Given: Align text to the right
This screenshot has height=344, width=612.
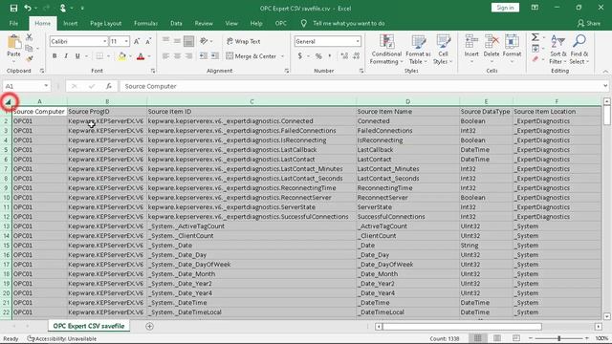Looking at the screenshot, I should [189, 56].
